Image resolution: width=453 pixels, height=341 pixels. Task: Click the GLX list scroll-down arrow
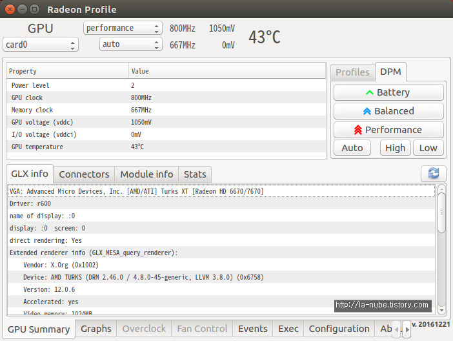coord(441,311)
